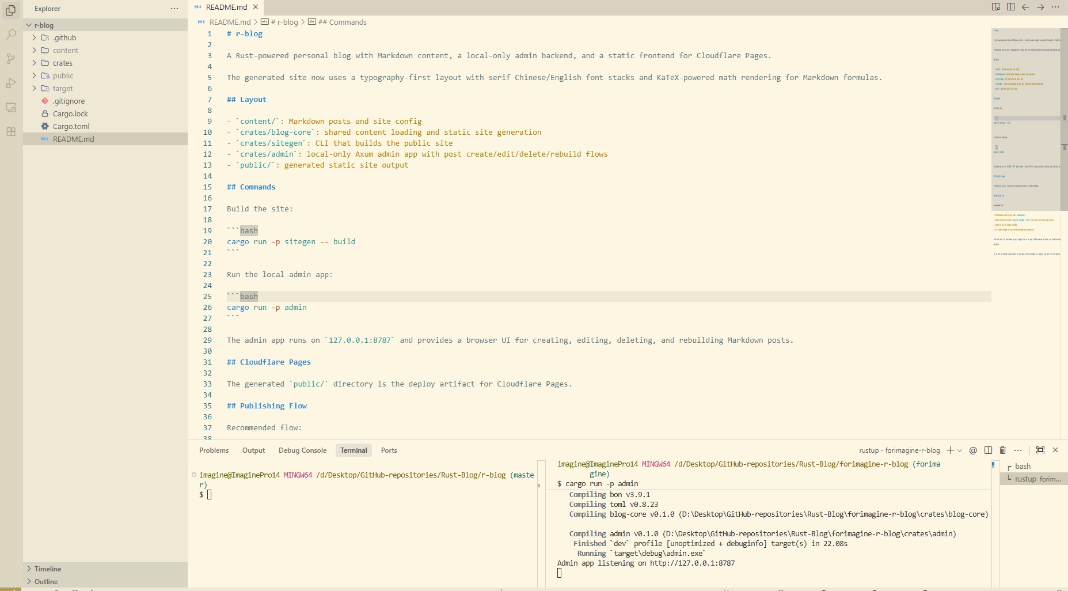The image size is (1068, 591).
Task: Open the .gitignore file
Action: tap(105, 101)
